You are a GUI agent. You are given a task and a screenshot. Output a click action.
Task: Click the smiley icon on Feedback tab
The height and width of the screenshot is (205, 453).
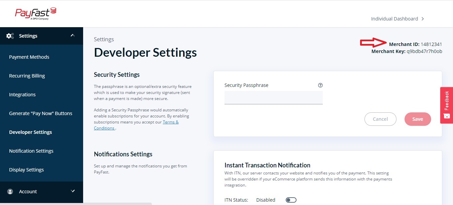tap(447, 116)
